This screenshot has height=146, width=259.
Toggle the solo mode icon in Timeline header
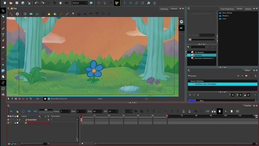pos(11,116)
